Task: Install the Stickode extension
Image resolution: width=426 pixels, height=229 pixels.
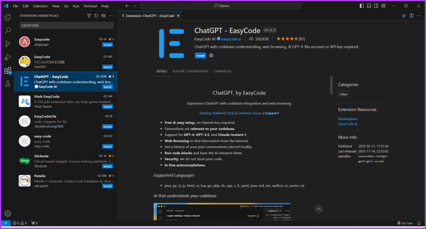Action: click(x=108, y=166)
